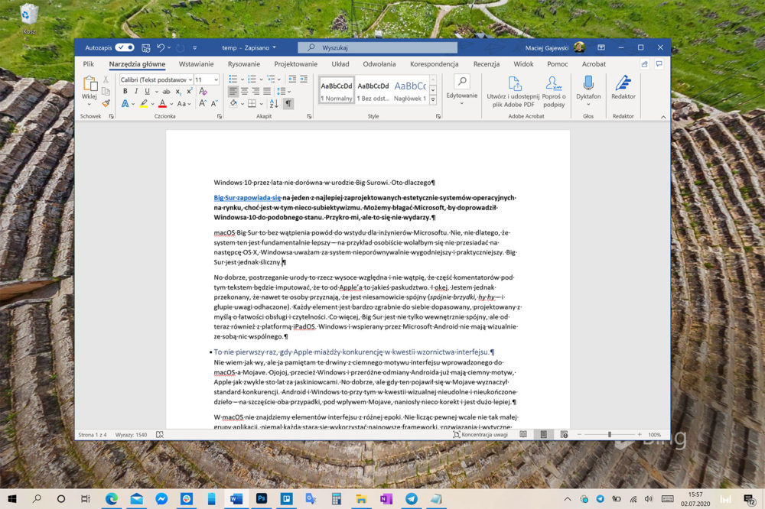The width and height of the screenshot is (765, 509).
Task: Apply strikethrough to text
Action: coord(166,92)
